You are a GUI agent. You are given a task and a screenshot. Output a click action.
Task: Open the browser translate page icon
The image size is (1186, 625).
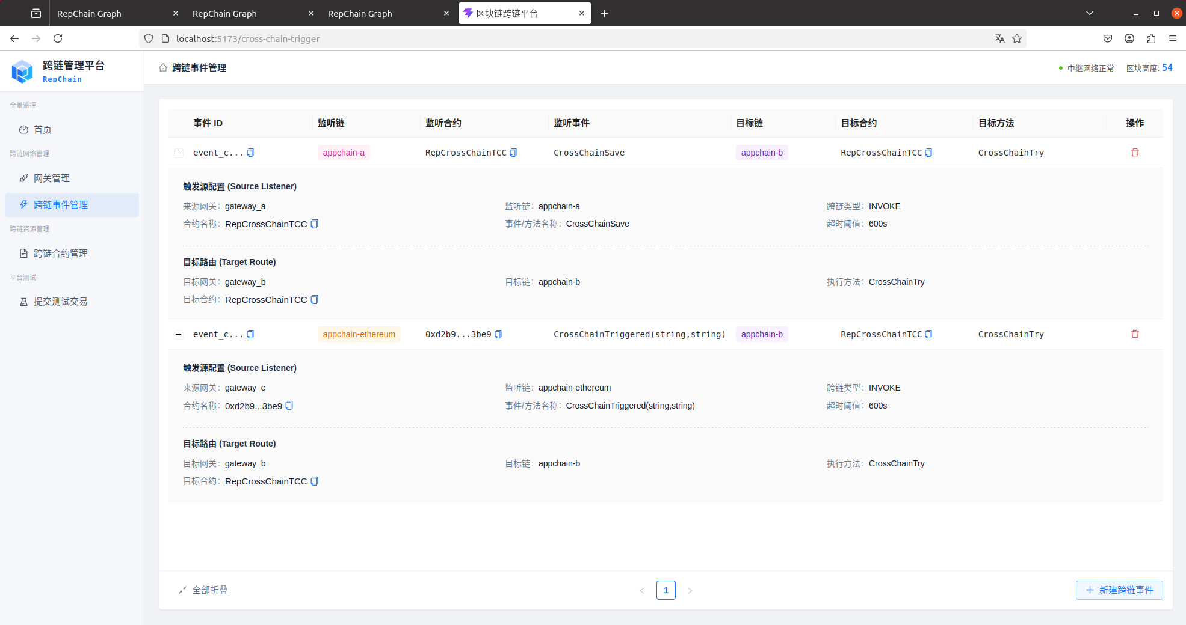[1000, 38]
